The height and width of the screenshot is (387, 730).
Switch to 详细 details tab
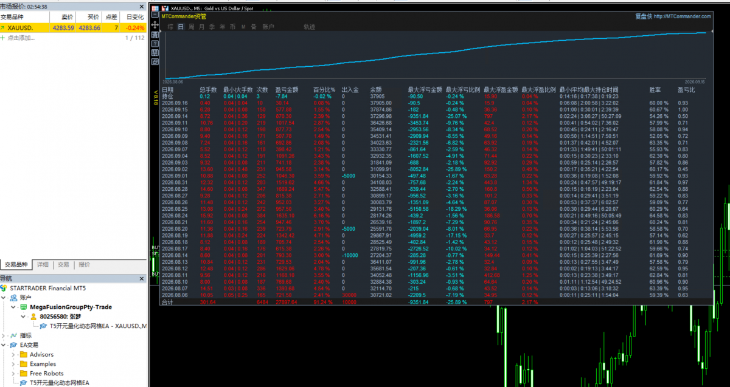[x=43, y=264]
